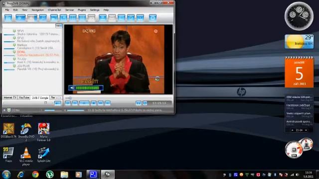Pause playback with the pause button
The image size is (319, 179).
[84, 103]
